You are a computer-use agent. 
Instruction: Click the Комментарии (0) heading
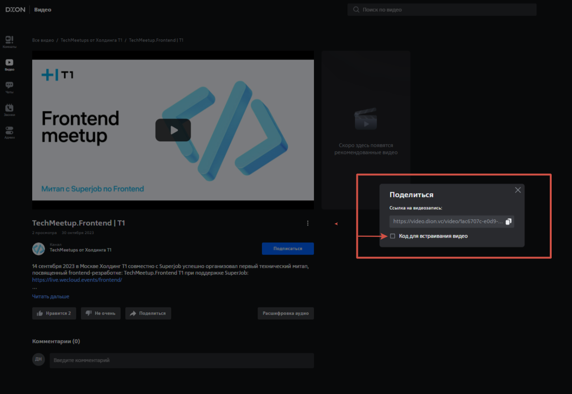click(x=56, y=342)
